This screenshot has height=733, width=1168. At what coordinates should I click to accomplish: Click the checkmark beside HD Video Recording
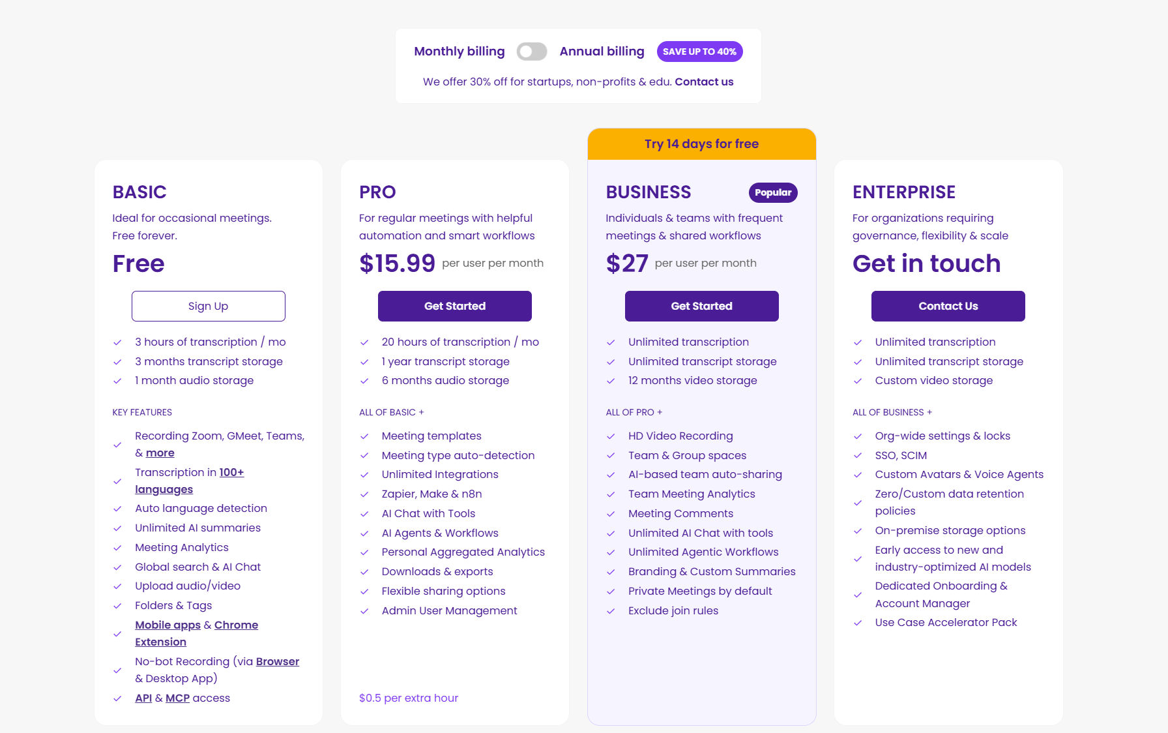(x=611, y=436)
